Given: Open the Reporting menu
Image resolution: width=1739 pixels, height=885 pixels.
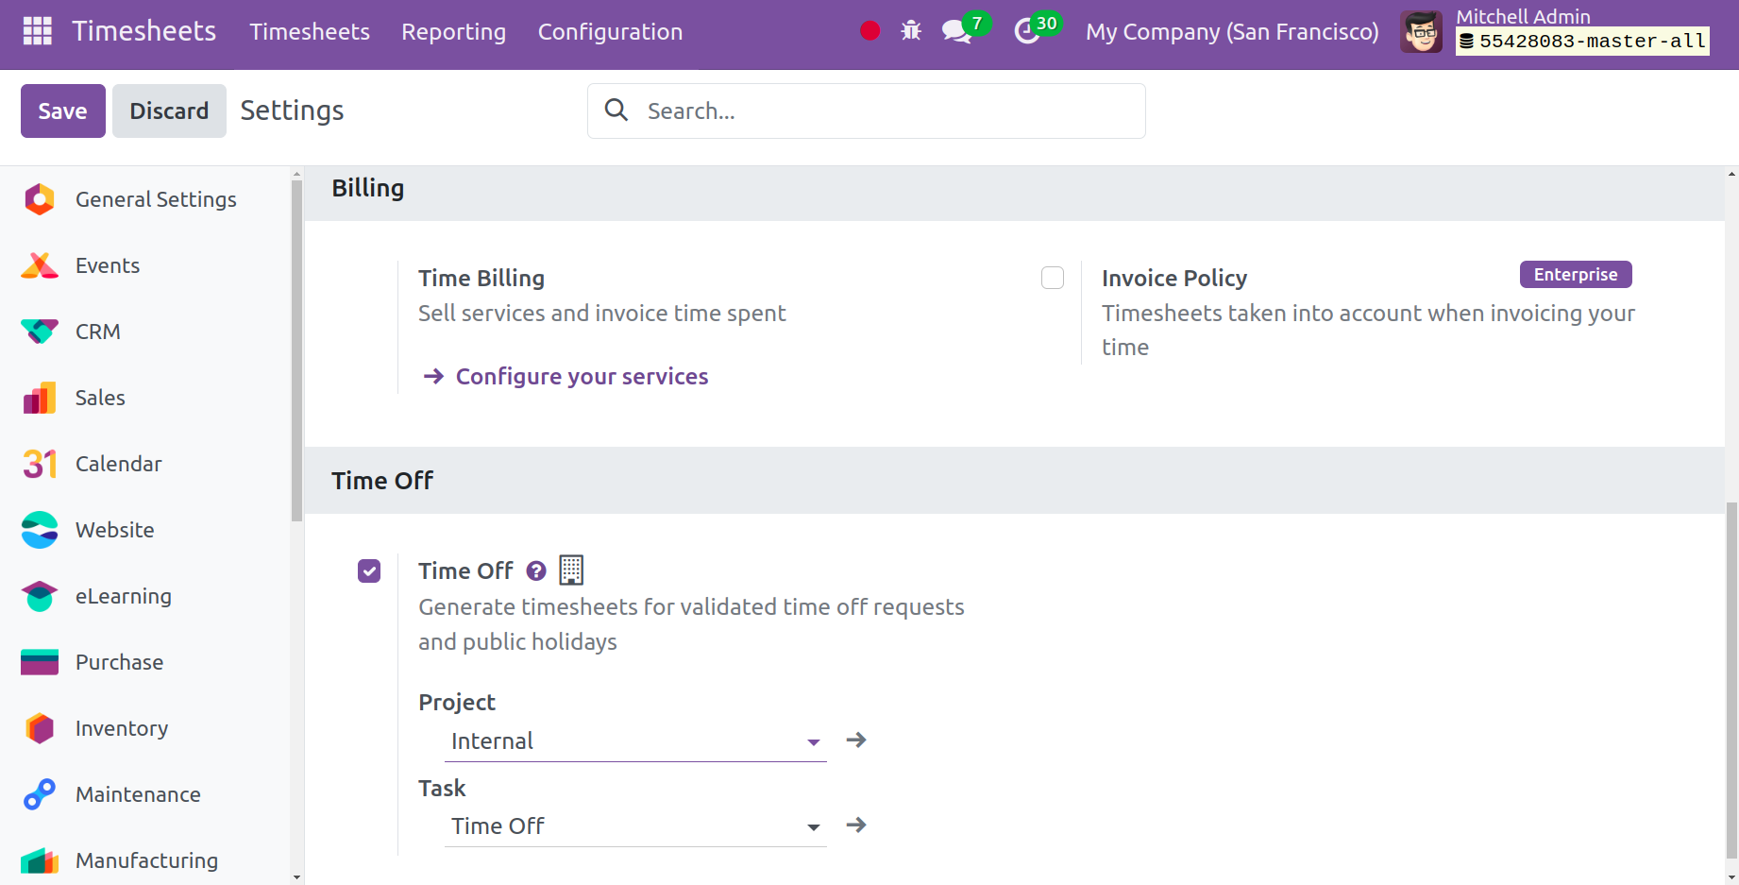Looking at the screenshot, I should point(454,32).
